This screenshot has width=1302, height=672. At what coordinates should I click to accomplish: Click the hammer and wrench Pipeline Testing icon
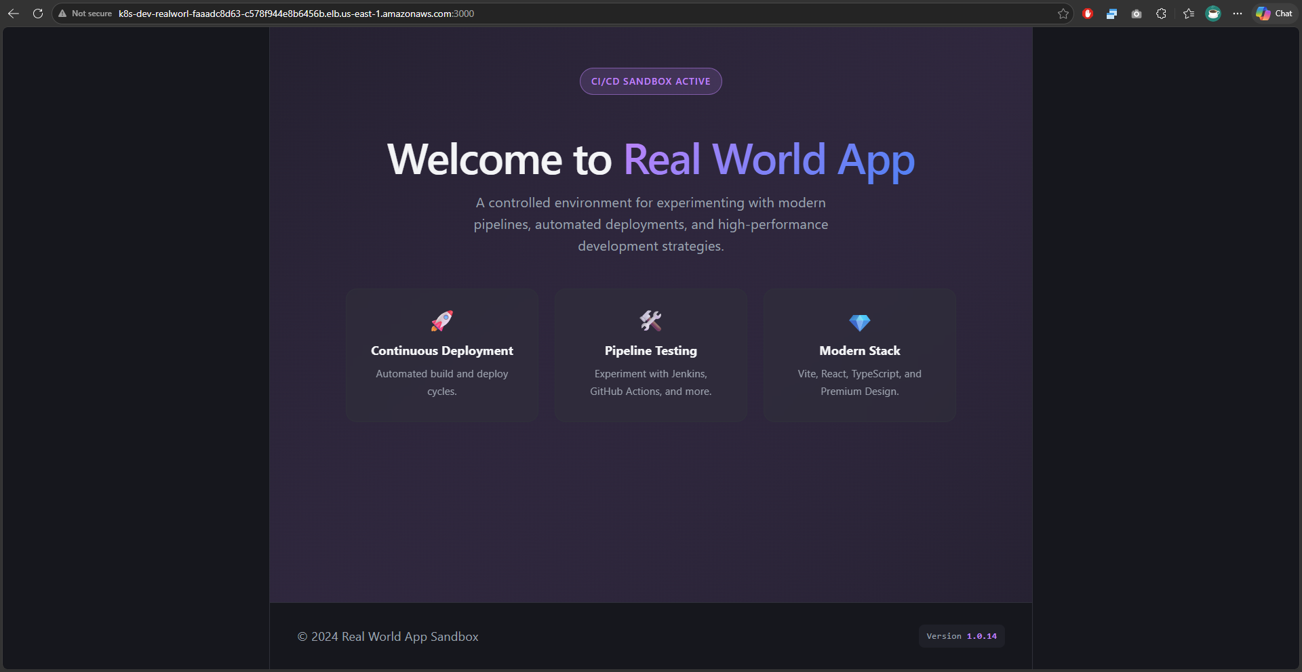tap(651, 320)
